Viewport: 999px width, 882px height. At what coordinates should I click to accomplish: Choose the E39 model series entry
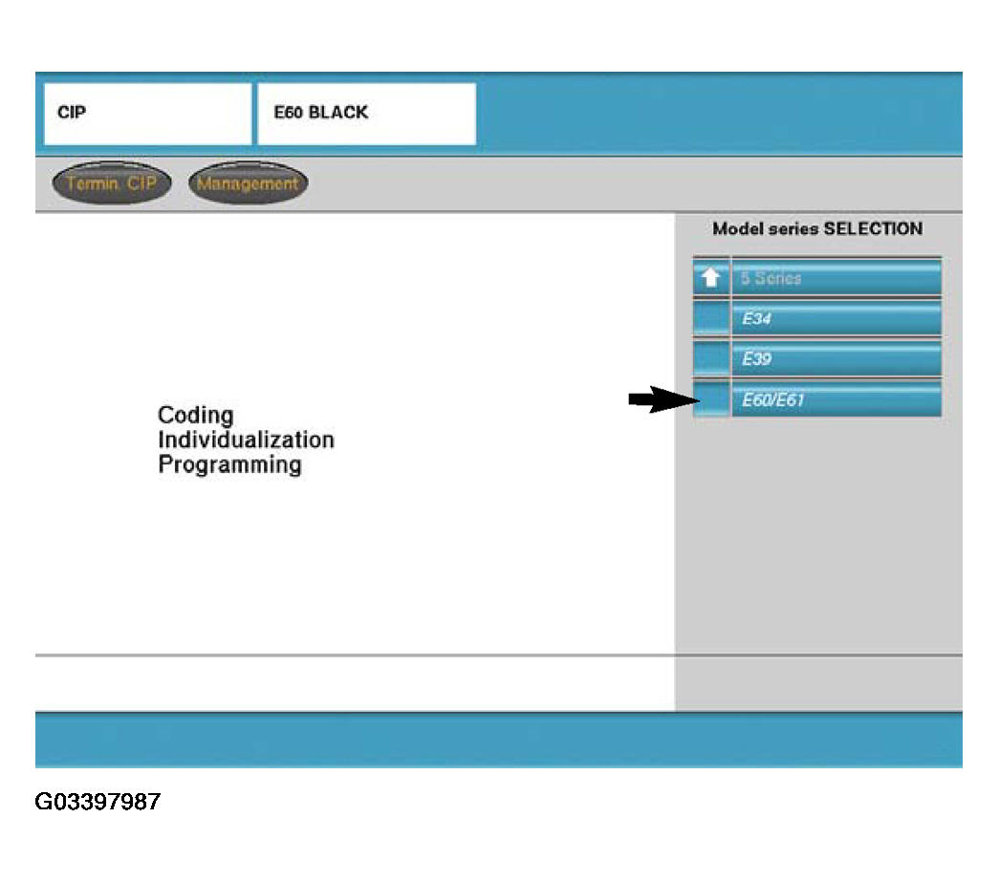click(x=836, y=360)
